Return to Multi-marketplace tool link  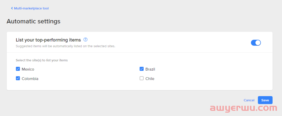(x=30, y=8)
